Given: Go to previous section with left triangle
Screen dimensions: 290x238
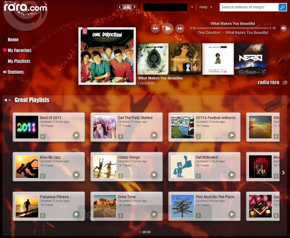Looking at the screenshot, I should [6, 100].
